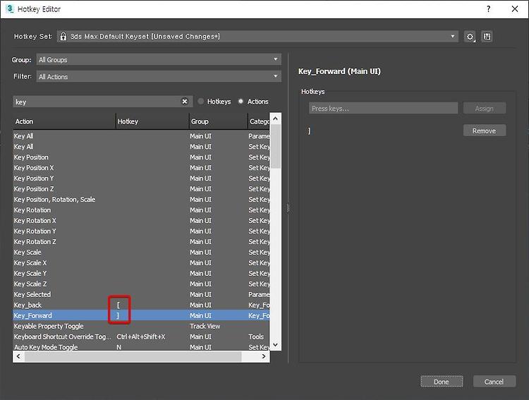The width and height of the screenshot is (529, 400).
Task: Click the vertical scrollbar up arrow
Action: point(275,119)
